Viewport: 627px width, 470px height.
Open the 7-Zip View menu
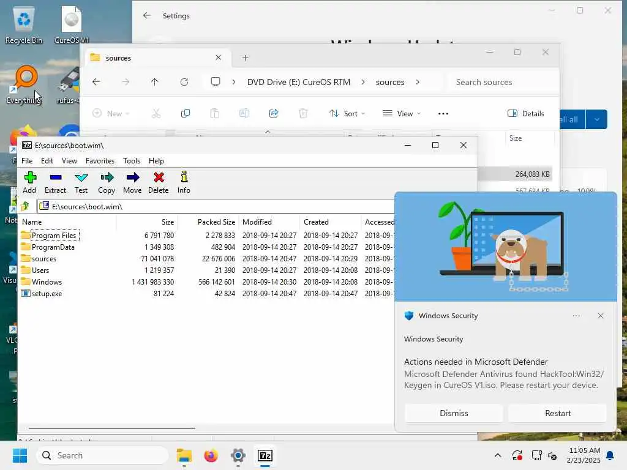point(69,161)
